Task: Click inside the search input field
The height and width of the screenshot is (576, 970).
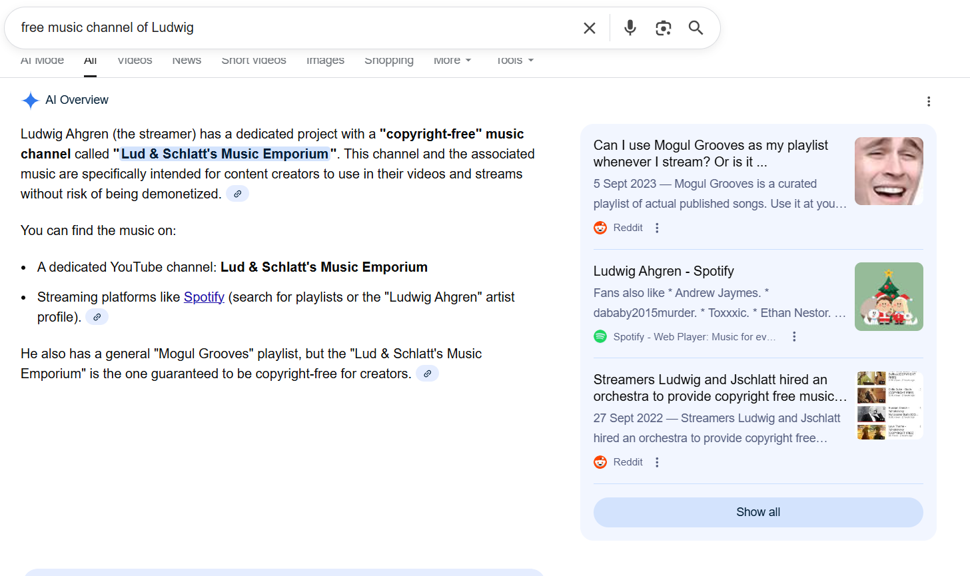Action: pyautogui.click(x=293, y=28)
